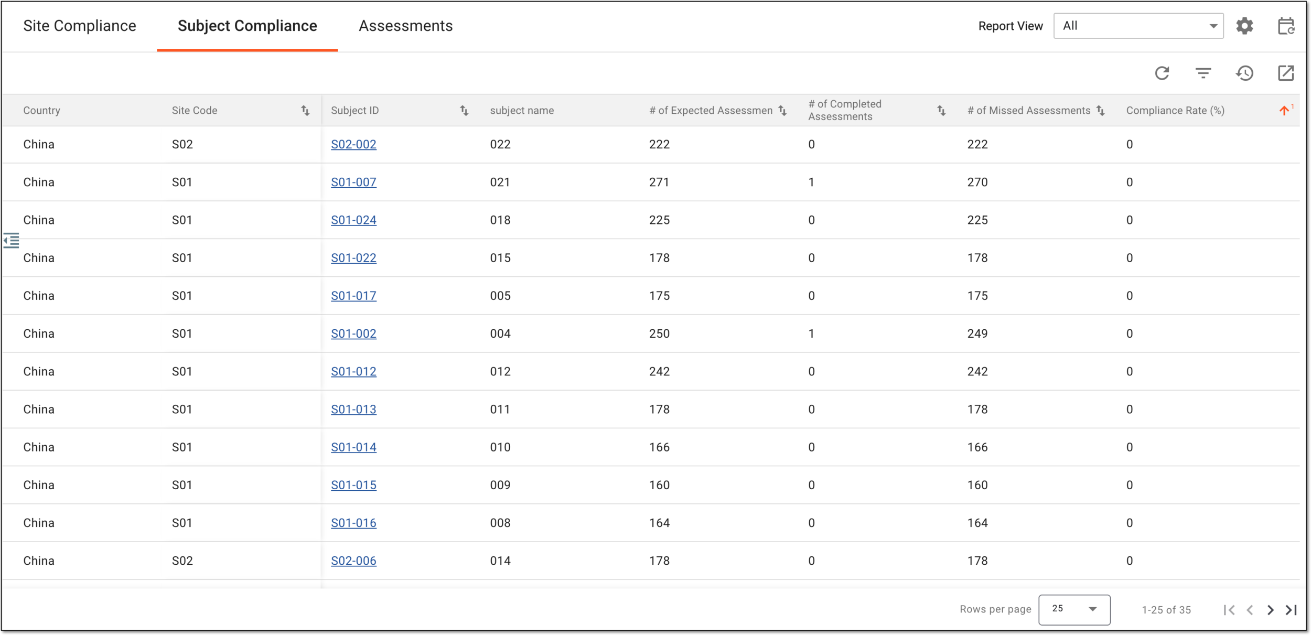The image size is (1311, 635).
Task: Select subject name cell 005
Action: [x=500, y=296]
